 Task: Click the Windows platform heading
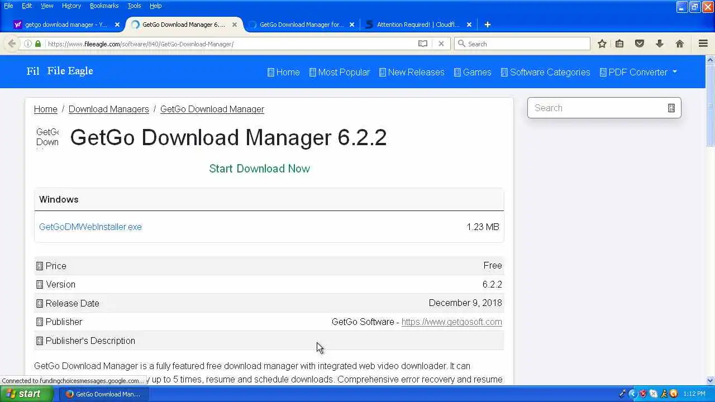click(59, 199)
